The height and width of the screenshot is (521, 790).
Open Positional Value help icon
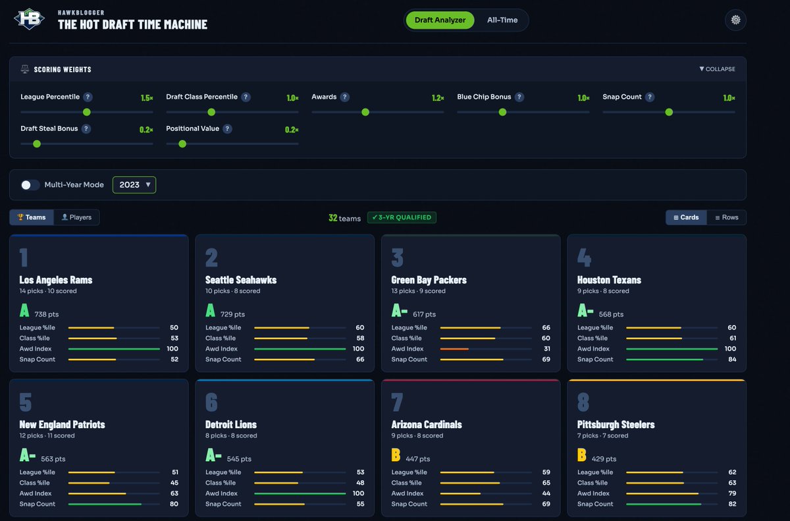point(228,129)
